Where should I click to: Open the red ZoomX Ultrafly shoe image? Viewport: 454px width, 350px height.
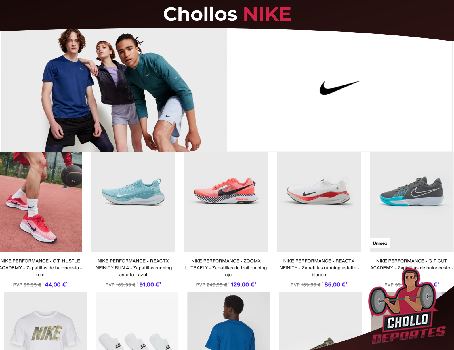click(226, 202)
